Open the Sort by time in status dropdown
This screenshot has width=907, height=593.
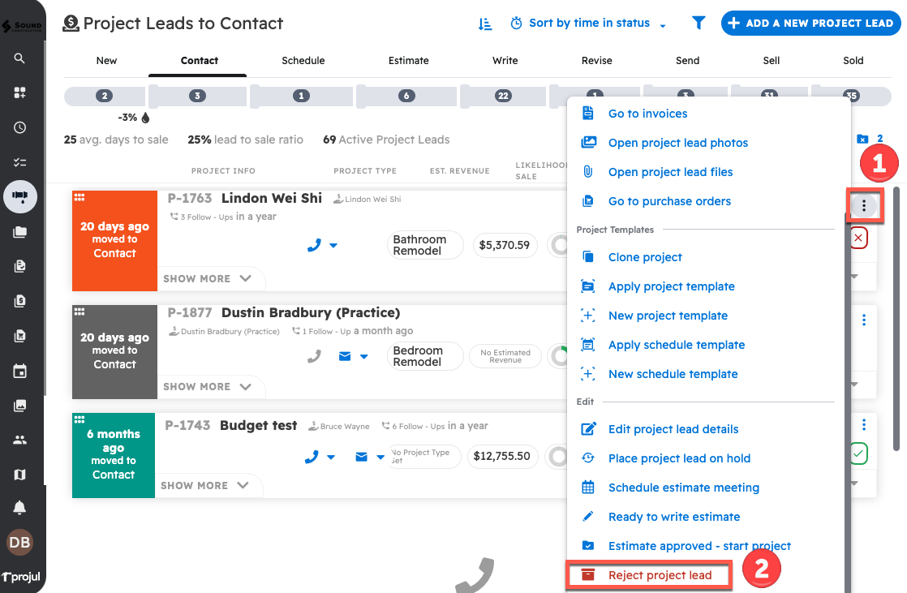point(589,24)
